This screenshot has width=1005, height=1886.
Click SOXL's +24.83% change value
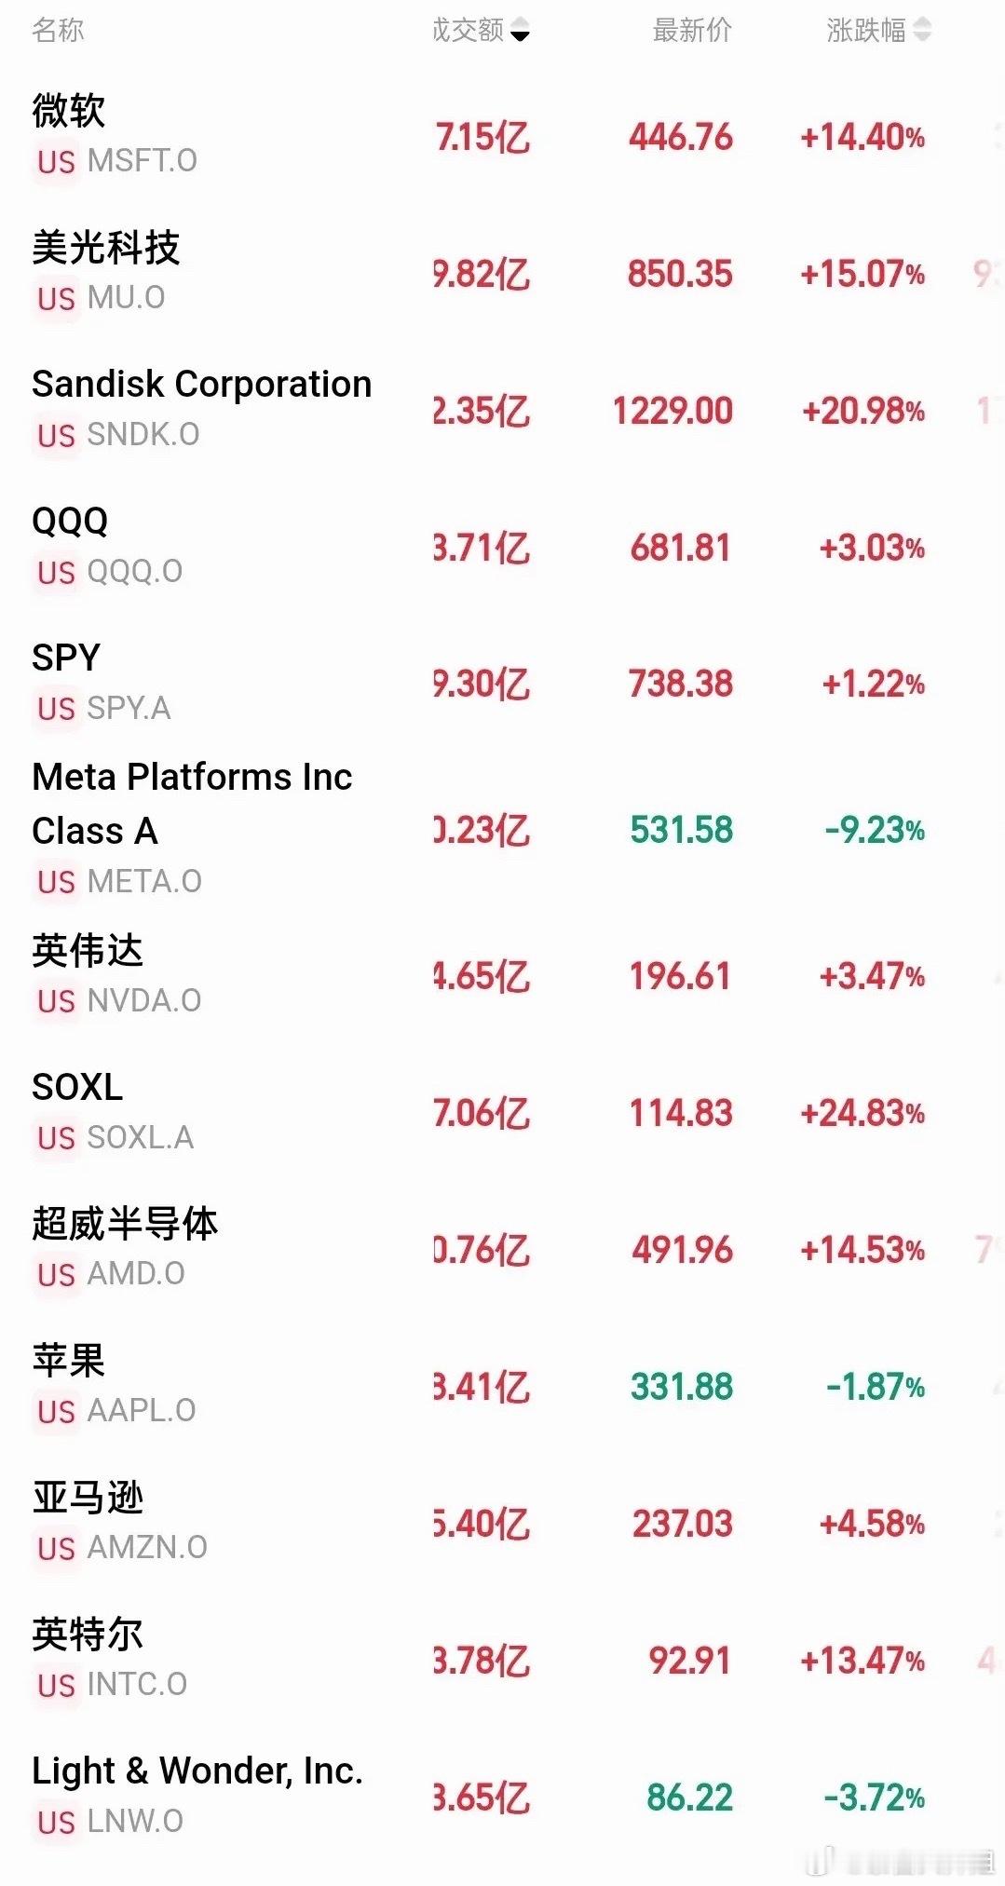[862, 1113]
